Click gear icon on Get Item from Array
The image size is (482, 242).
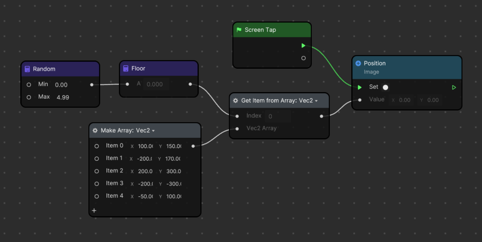(x=236, y=101)
